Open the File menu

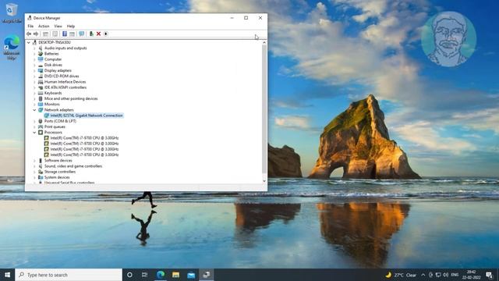(30, 26)
